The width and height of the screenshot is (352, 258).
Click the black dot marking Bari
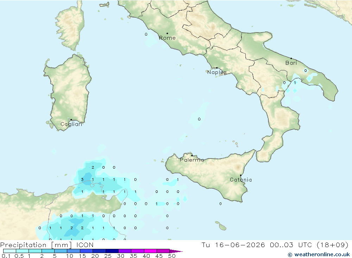(x=291, y=58)
